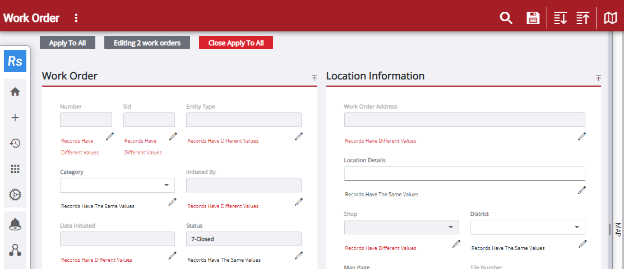This screenshot has width=624, height=269.
Task: Toggle the edit pencil for Status field
Action: (299, 256)
